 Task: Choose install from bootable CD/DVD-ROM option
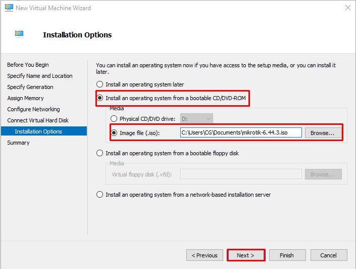click(100, 98)
